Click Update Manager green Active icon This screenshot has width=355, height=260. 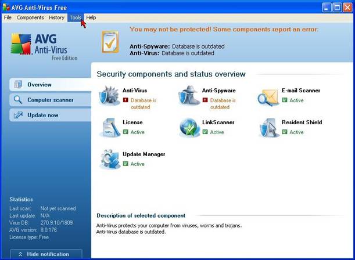(x=125, y=164)
